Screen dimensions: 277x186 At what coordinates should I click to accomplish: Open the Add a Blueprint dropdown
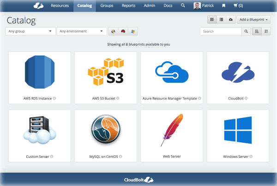[x=253, y=19]
